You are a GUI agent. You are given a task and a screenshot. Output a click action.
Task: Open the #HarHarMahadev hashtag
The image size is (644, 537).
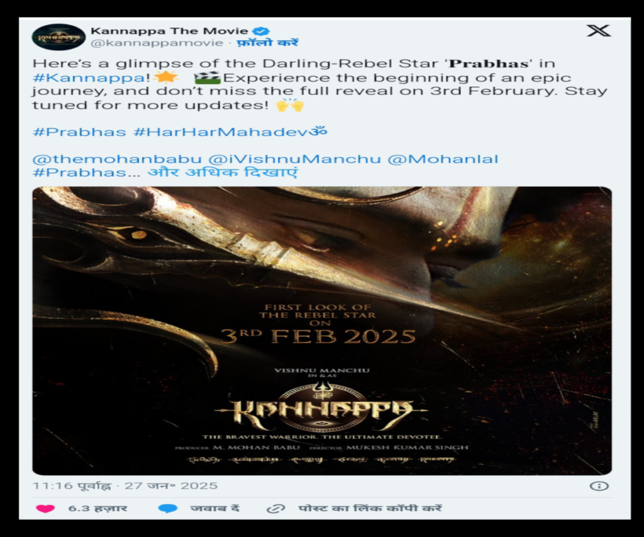230,132
